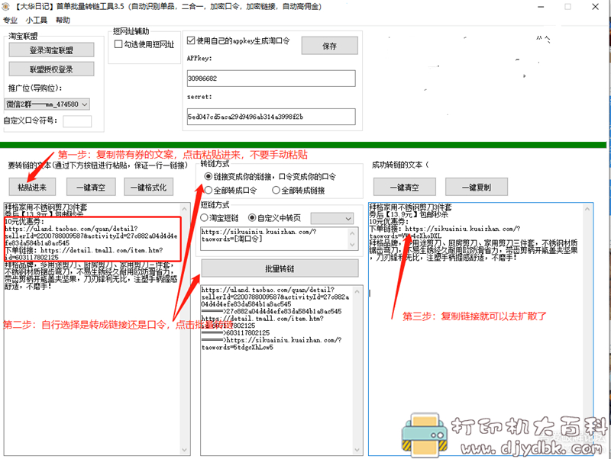This screenshot has width=611, height=459.
Task: Click the 一键格式化 button
Action: 148,187
